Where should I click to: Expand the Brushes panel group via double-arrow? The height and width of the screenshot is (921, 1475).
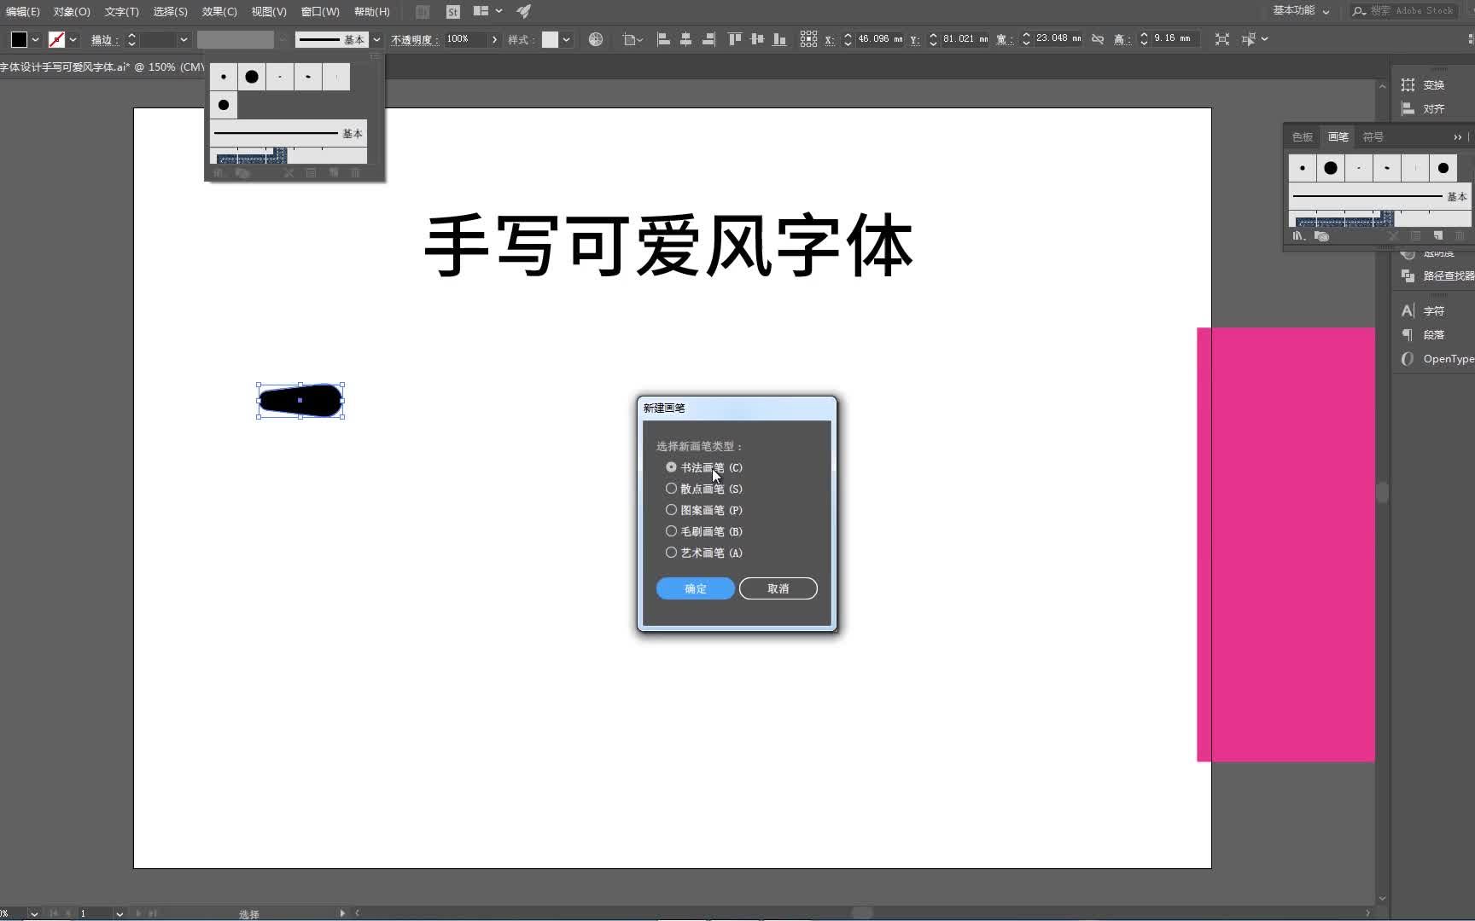tap(1457, 136)
